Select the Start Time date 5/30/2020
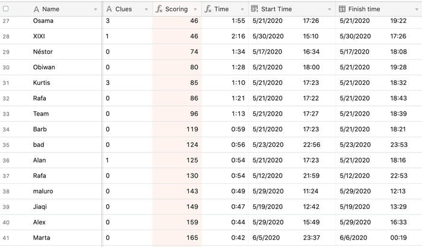The height and width of the screenshot is (247, 422). pyautogui.click(x=268, y=36)
